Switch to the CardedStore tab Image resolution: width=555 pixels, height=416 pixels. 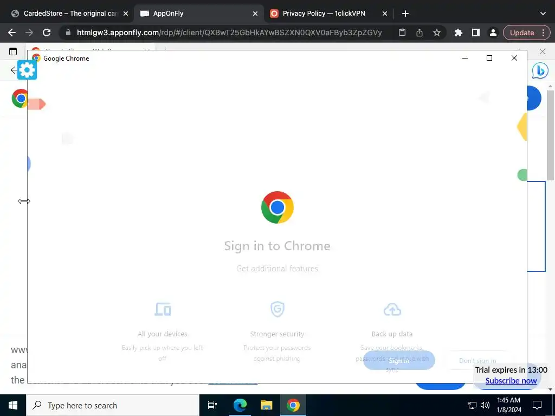69,14
